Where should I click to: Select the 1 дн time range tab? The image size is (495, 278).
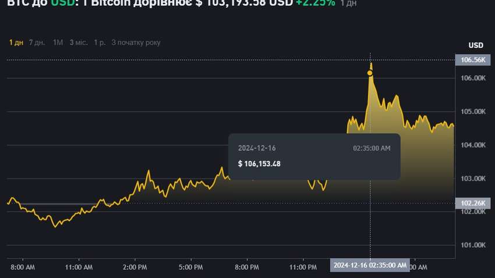tap(16, 42)
